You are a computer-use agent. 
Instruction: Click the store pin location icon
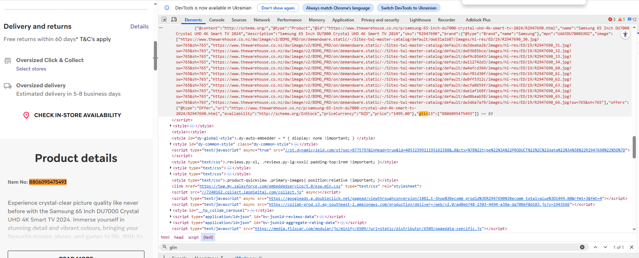click(x=26, y=115)
